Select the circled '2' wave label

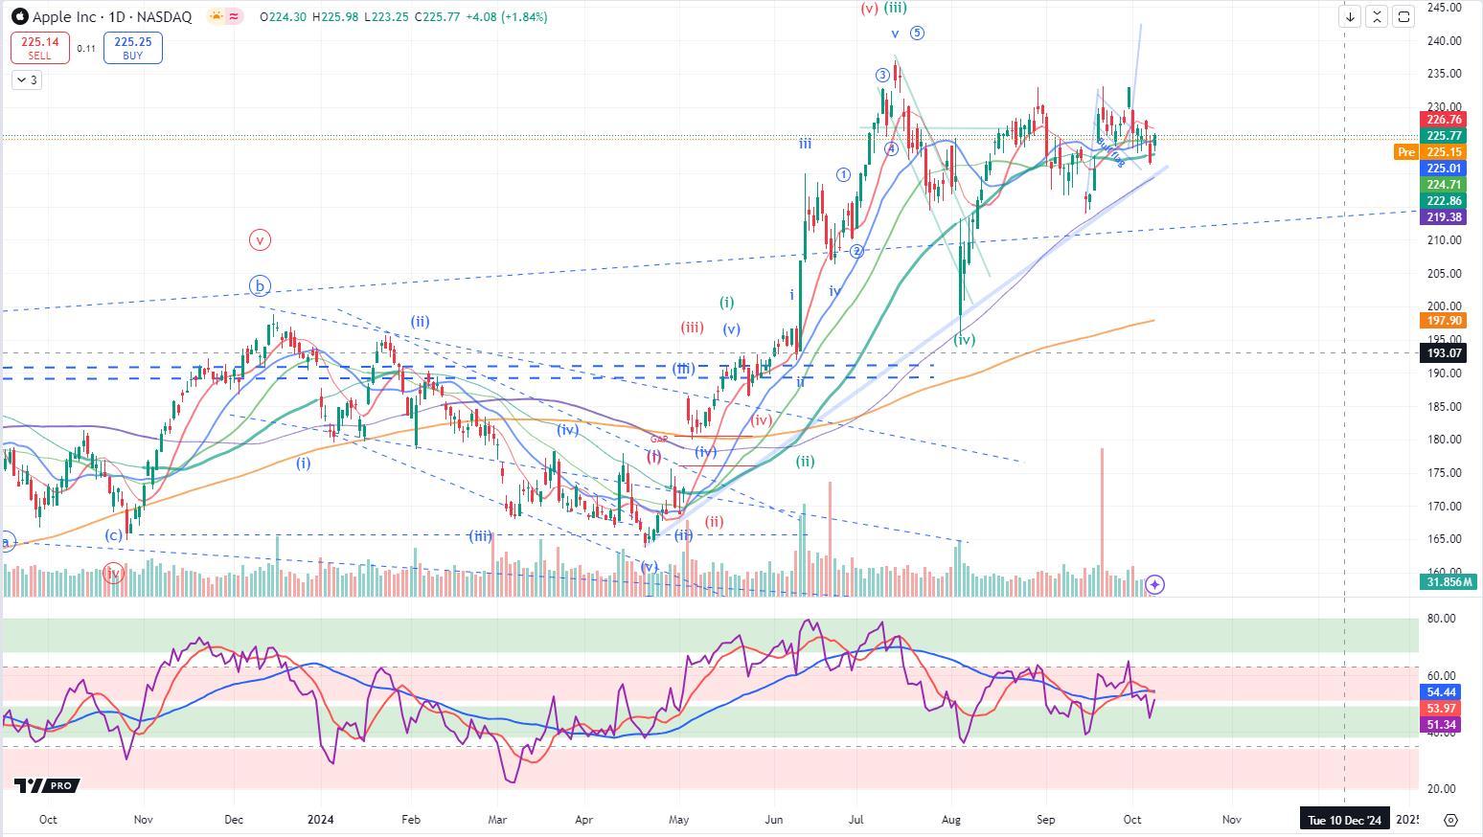[x=857, y=251]
